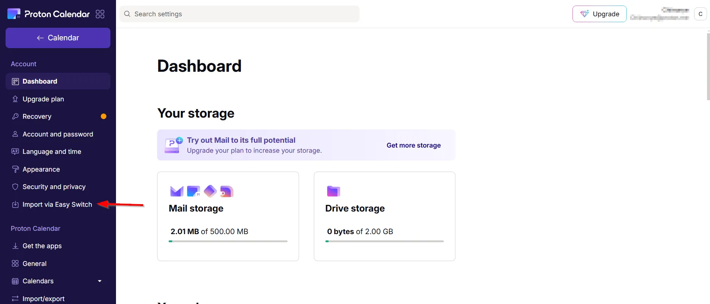710x304 pixels.
Task: Open Get the apps page
Action: [58, 246]
